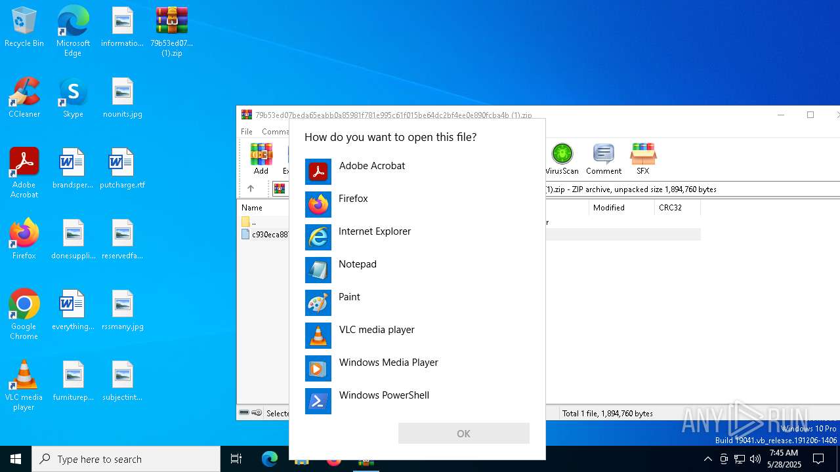Click the drive icon in WinRAR status bar

[244, 413]
